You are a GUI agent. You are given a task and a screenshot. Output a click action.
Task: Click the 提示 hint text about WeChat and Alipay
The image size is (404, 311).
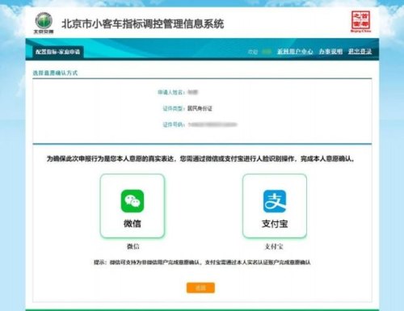pos(202,263)
